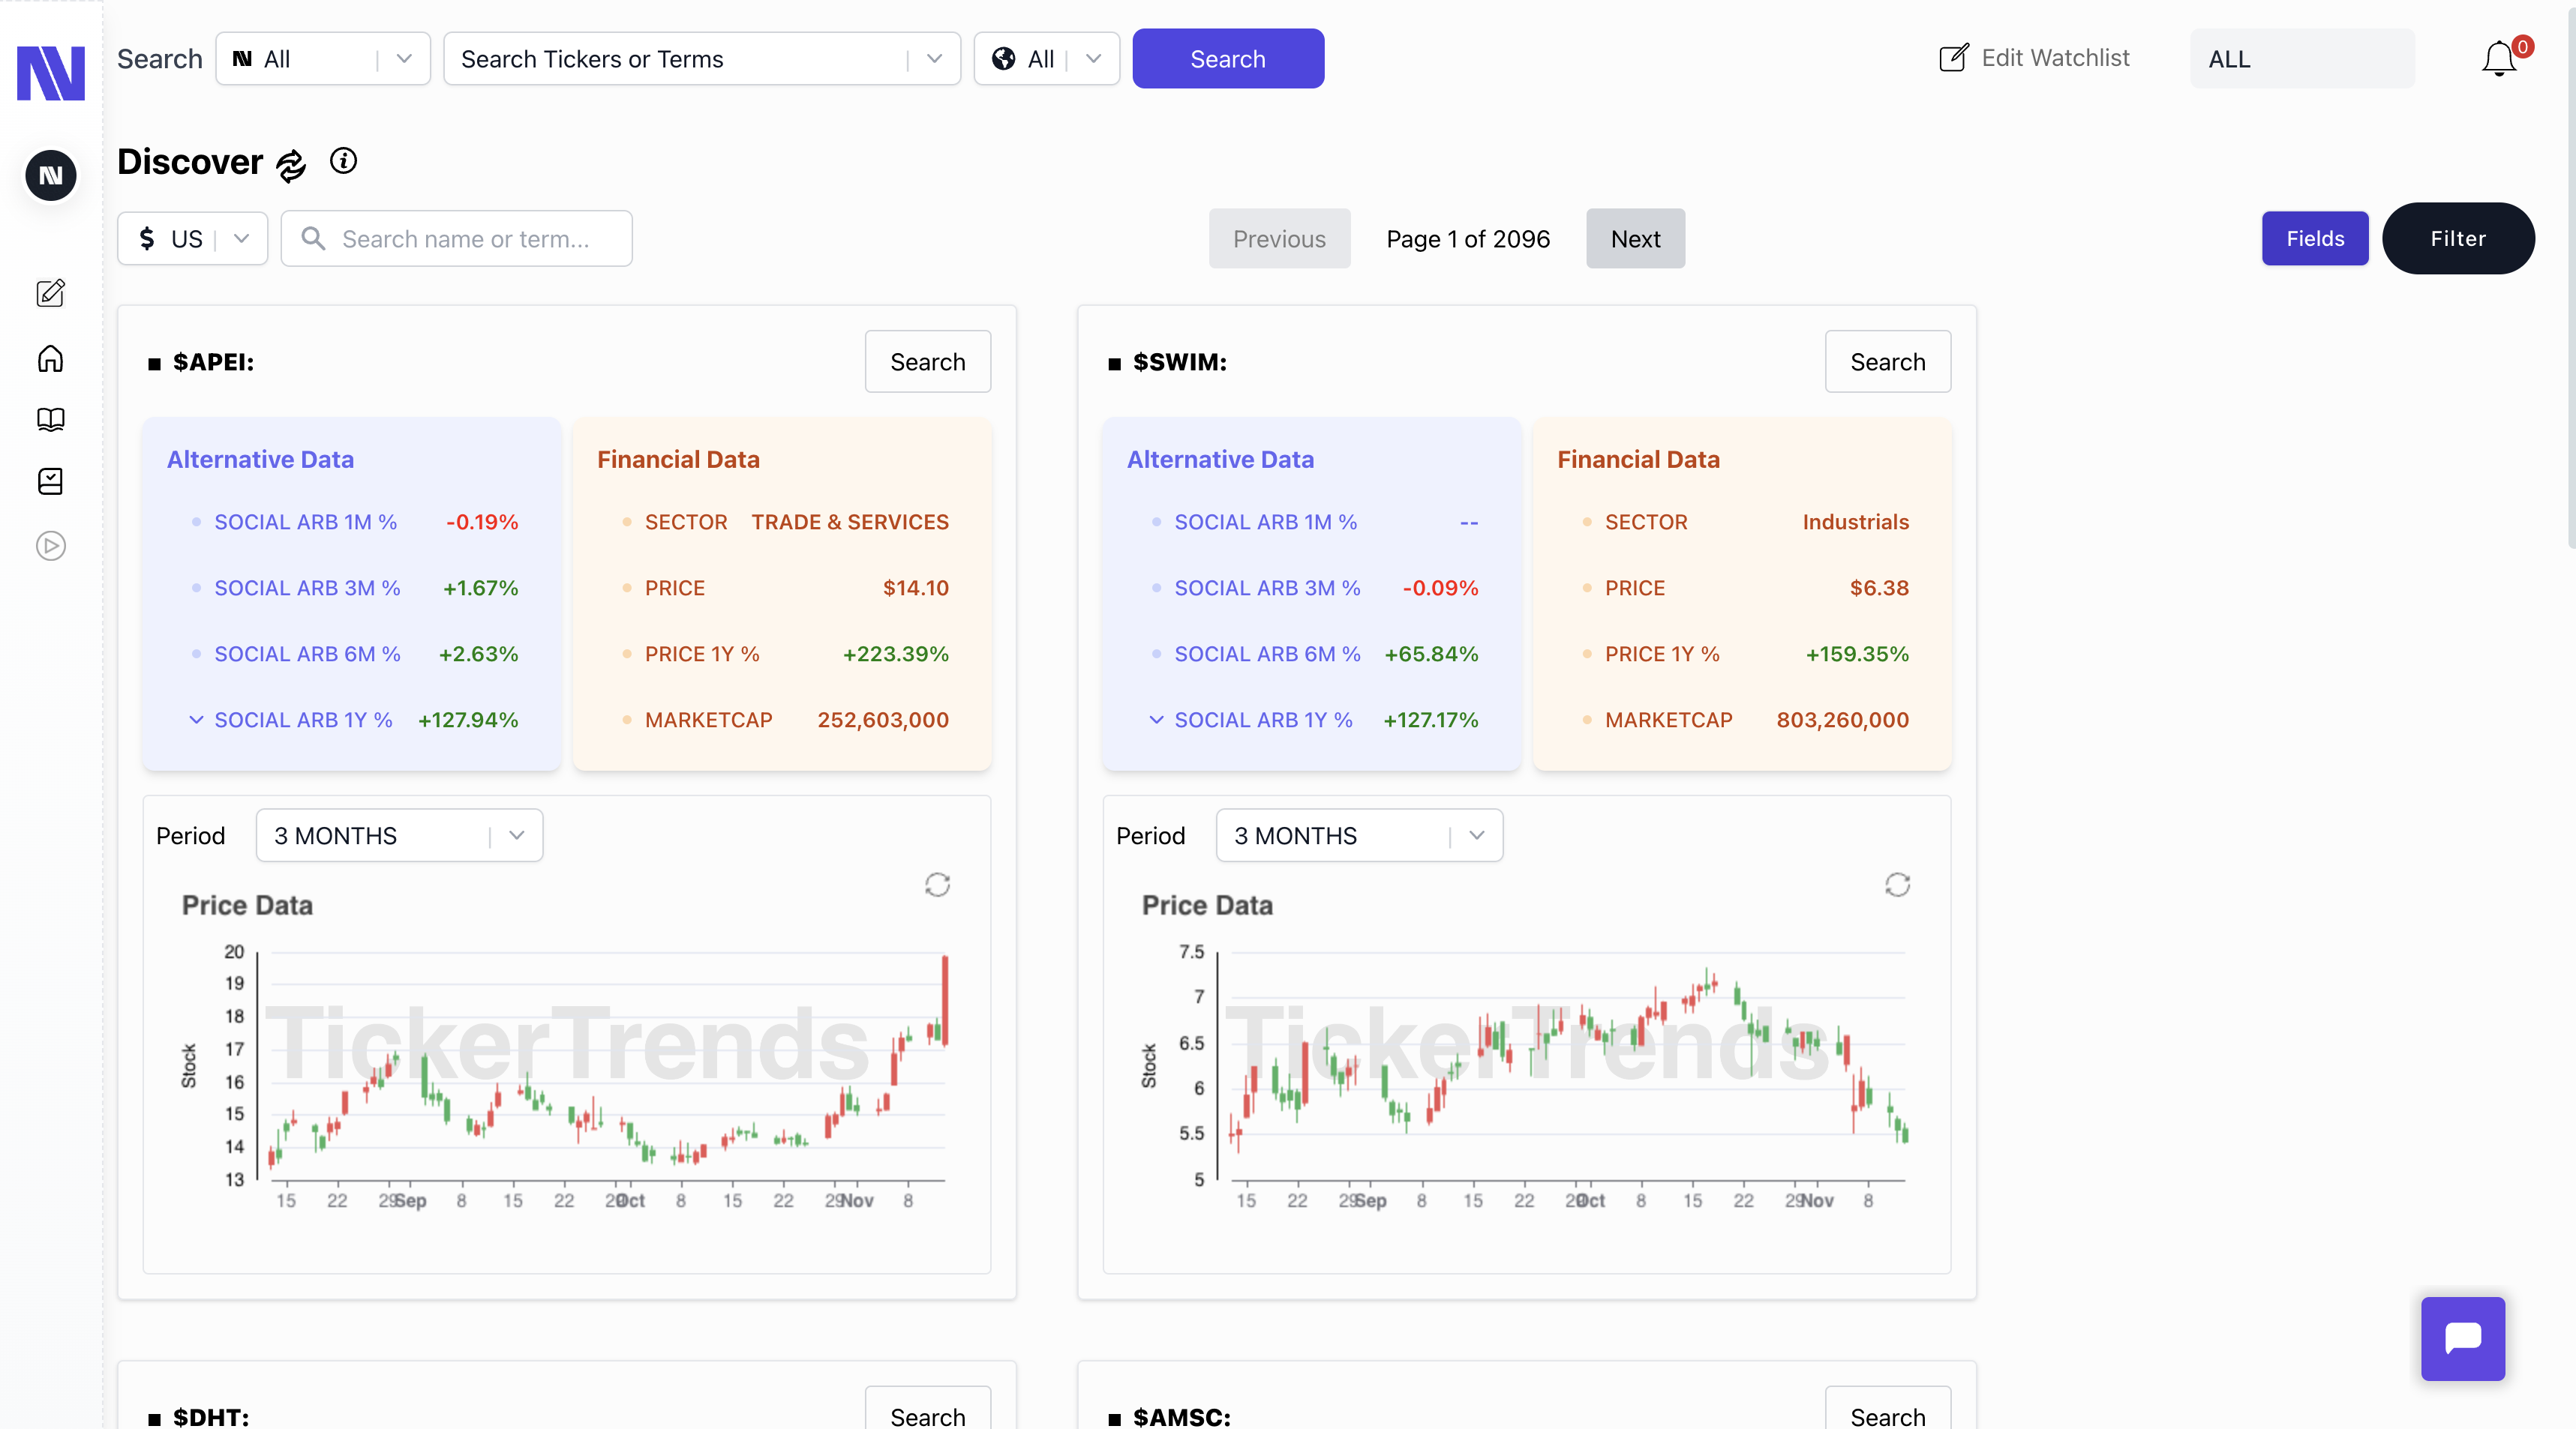Click Page 1 of 2096 text
This screenshot has width=2576, height=1429.
(x=1468, y=239)
